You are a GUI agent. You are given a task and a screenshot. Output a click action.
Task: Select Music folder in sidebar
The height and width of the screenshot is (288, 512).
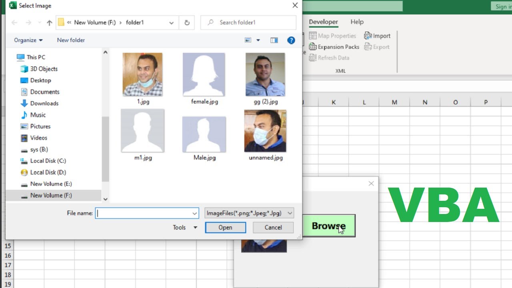point(33,115)
